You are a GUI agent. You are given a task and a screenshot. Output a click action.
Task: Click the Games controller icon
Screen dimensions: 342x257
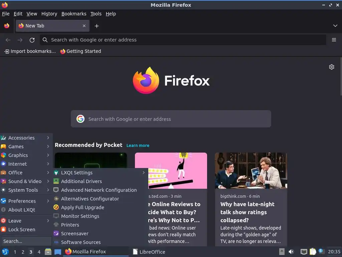[x=3, y=147]
